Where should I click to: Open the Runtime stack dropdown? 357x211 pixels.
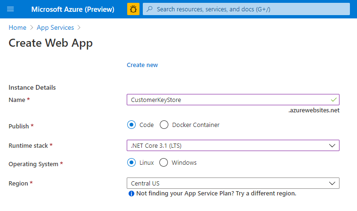233,145
